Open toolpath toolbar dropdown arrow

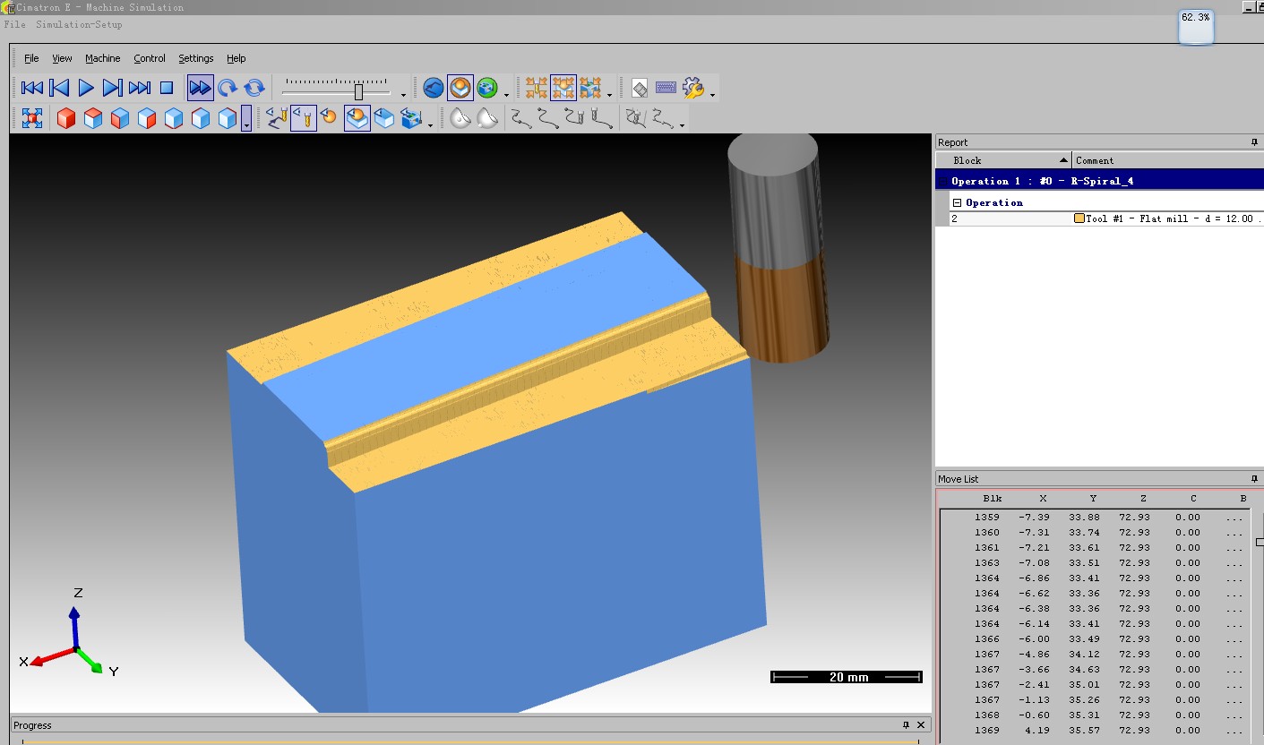click(683, 124)
